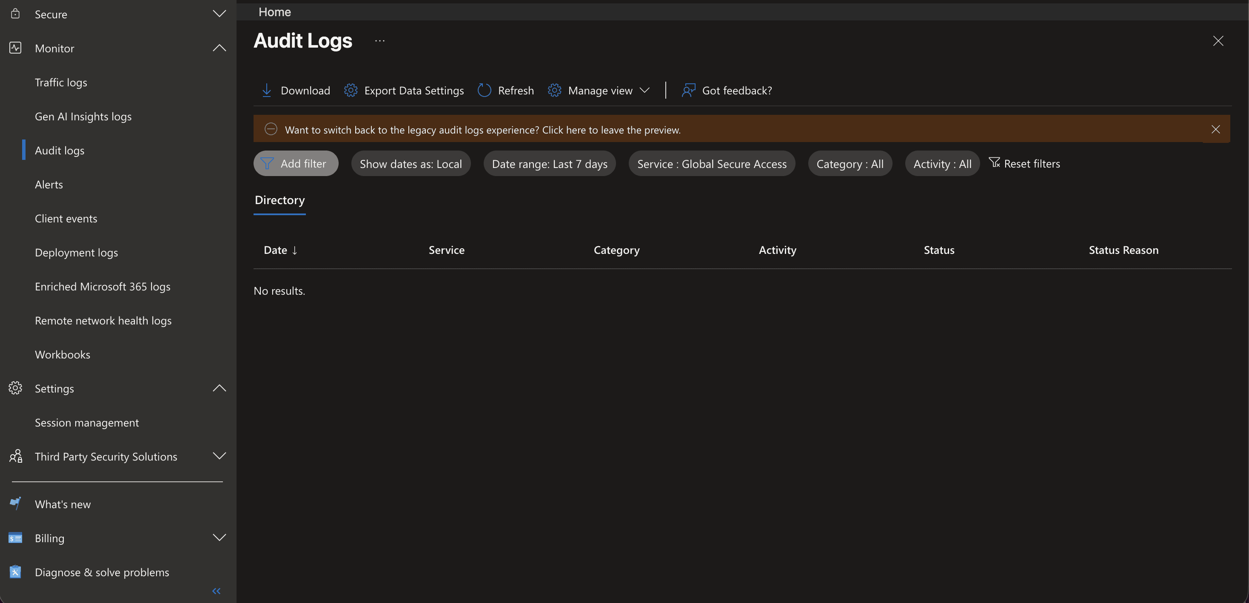Viewport: 1249px width, 603px height.
Task: Click the Got feedback person icon
Action: pyautogui.click(x=688, y=90)
